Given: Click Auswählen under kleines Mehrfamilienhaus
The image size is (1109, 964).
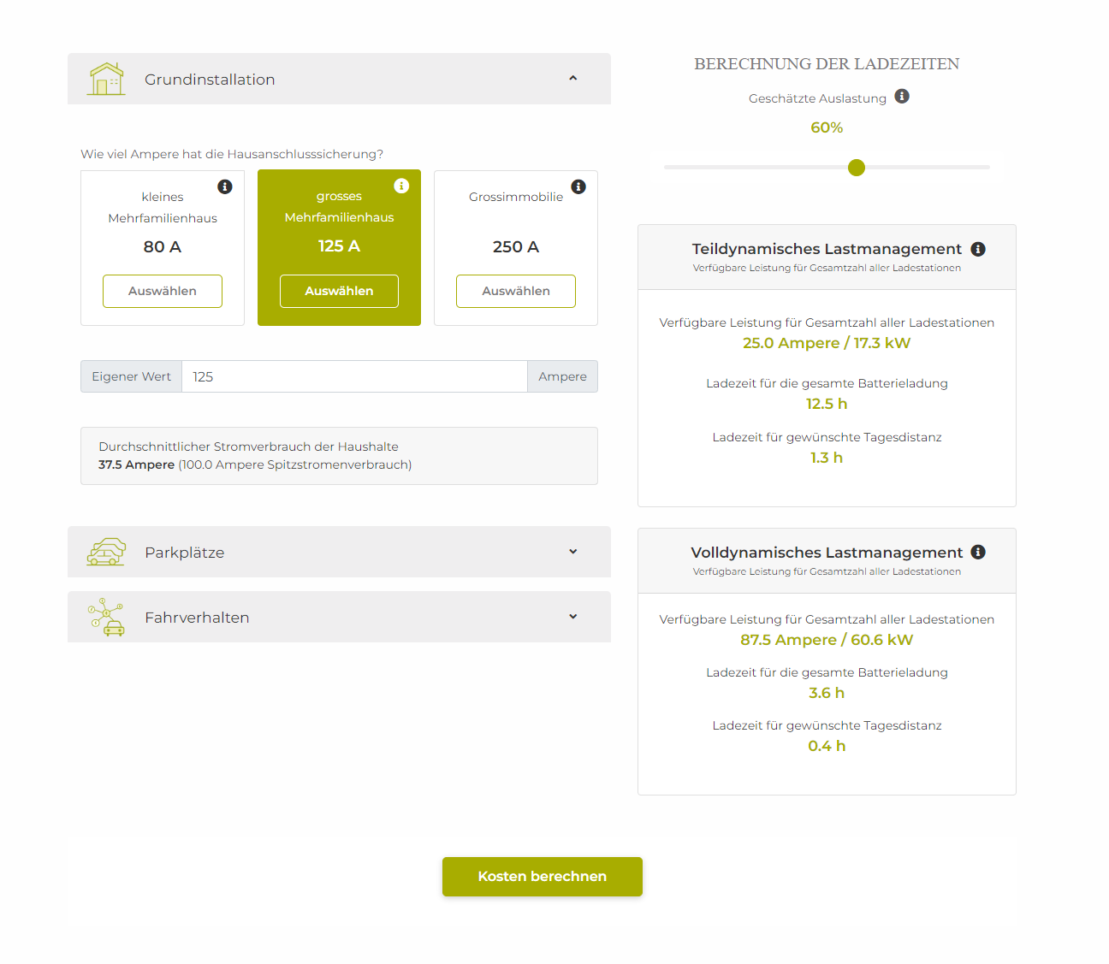Looking at the screenshot, I should click(x=162, y=291).
